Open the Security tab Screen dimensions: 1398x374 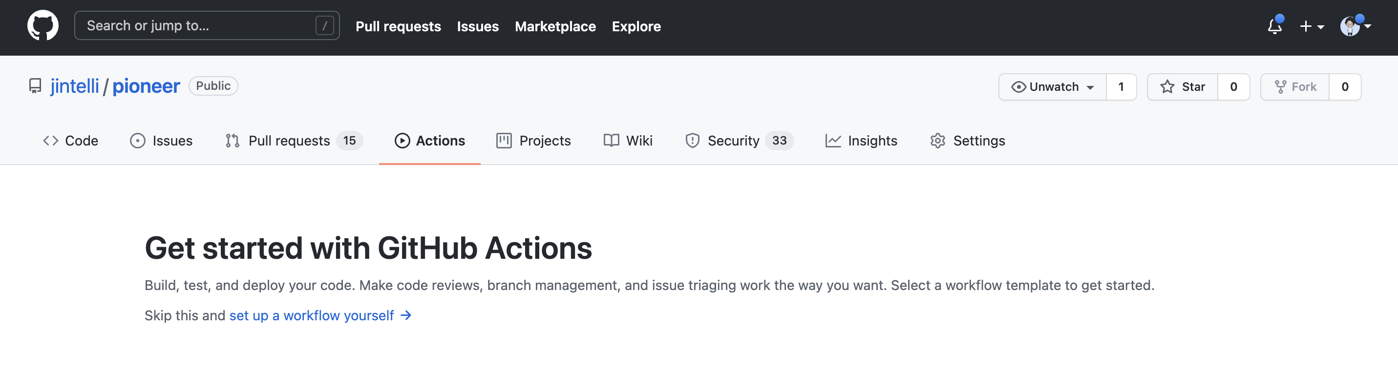[739, 141]
